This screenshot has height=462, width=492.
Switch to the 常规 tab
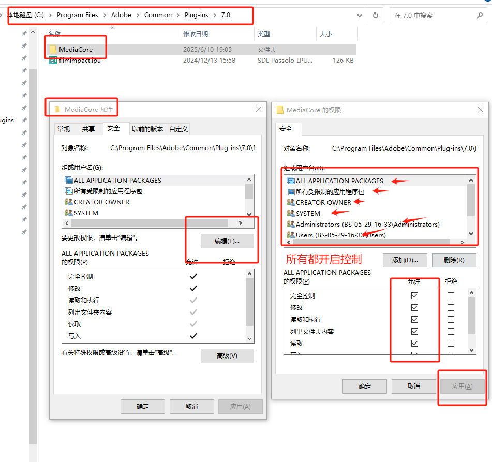click(x=64, y=129)
